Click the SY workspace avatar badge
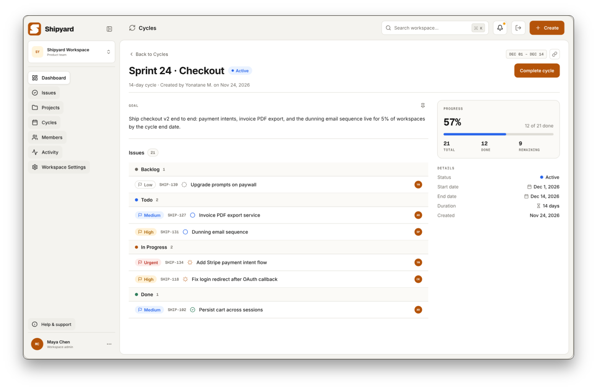Viewport: 597px width, 390px height. tap(37, 52)
